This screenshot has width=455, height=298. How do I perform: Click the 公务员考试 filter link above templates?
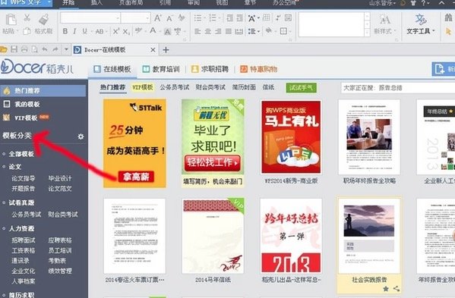(x=175, y=87)
